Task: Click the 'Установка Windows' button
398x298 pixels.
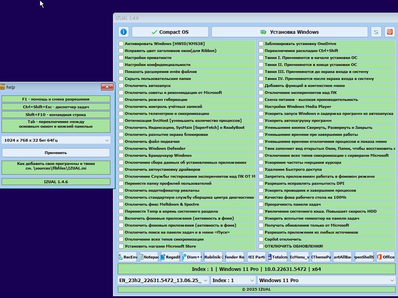Action: click(x=290, y=32)
